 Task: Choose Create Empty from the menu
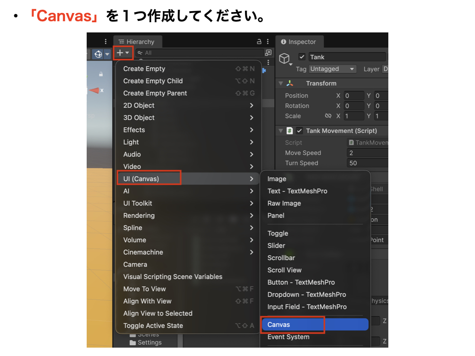pyautogui.click(x=144, y=69)
